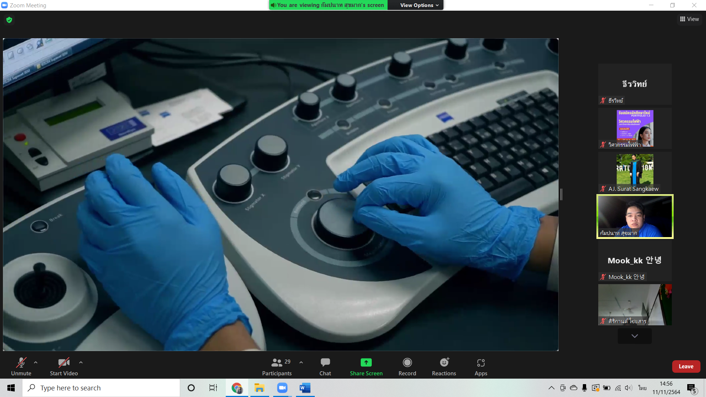Screen dimensions: 706x397
Task: Click the Share Screen icon
Action: [366, 363]
